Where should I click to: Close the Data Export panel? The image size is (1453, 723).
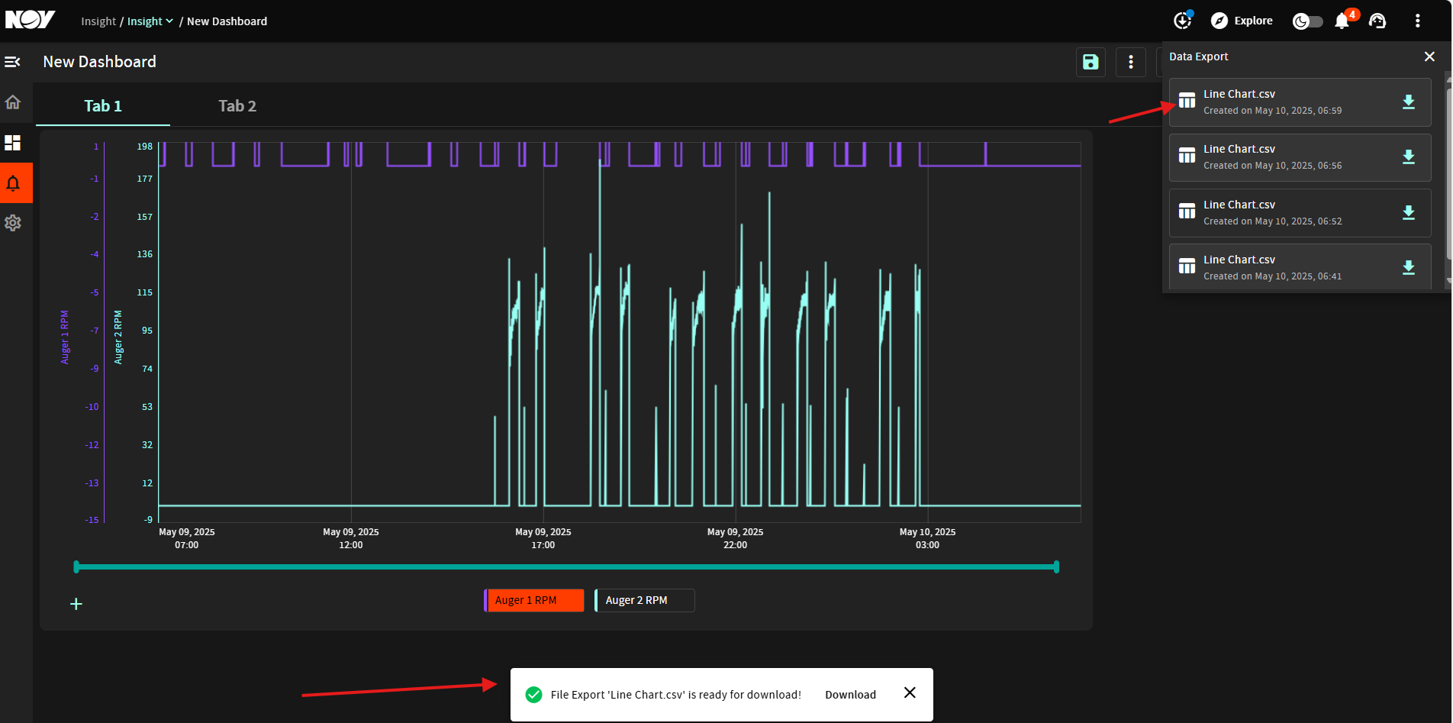1429,56
